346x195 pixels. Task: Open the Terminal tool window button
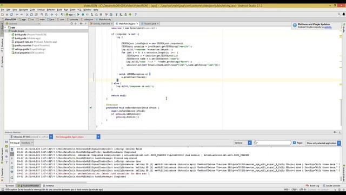click(49, 186)
